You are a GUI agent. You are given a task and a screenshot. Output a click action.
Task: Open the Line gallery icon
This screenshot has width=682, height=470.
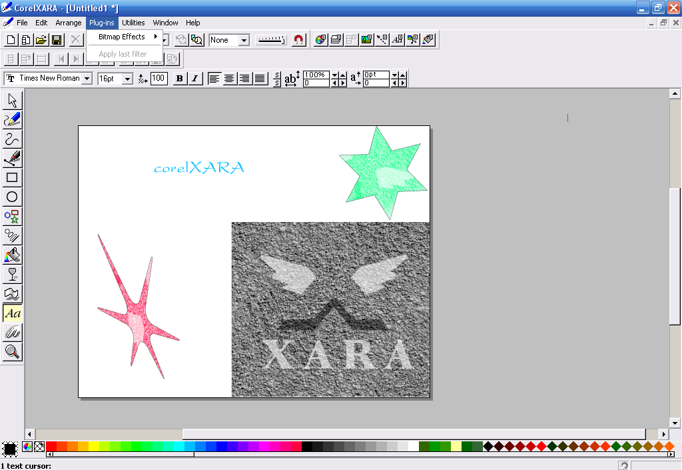382,40
